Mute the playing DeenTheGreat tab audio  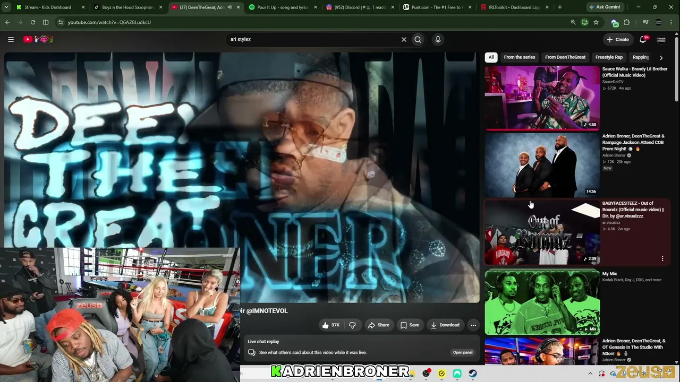click(229, 7)
